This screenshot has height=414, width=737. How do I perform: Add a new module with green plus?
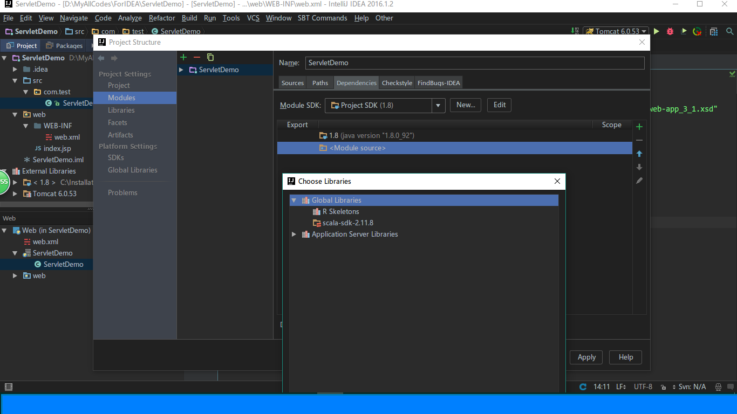[183, 57]
